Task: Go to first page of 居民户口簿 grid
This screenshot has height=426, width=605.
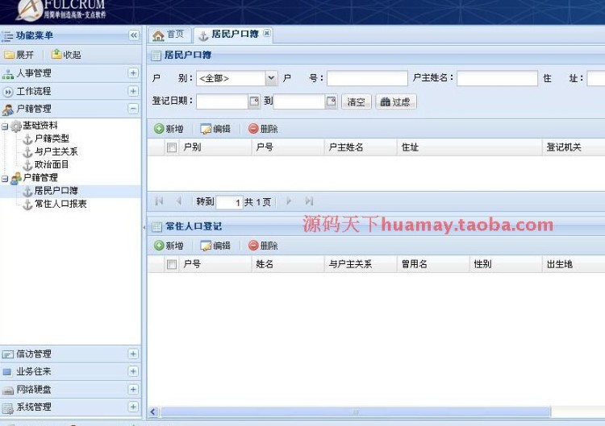Action: point(159,201)
